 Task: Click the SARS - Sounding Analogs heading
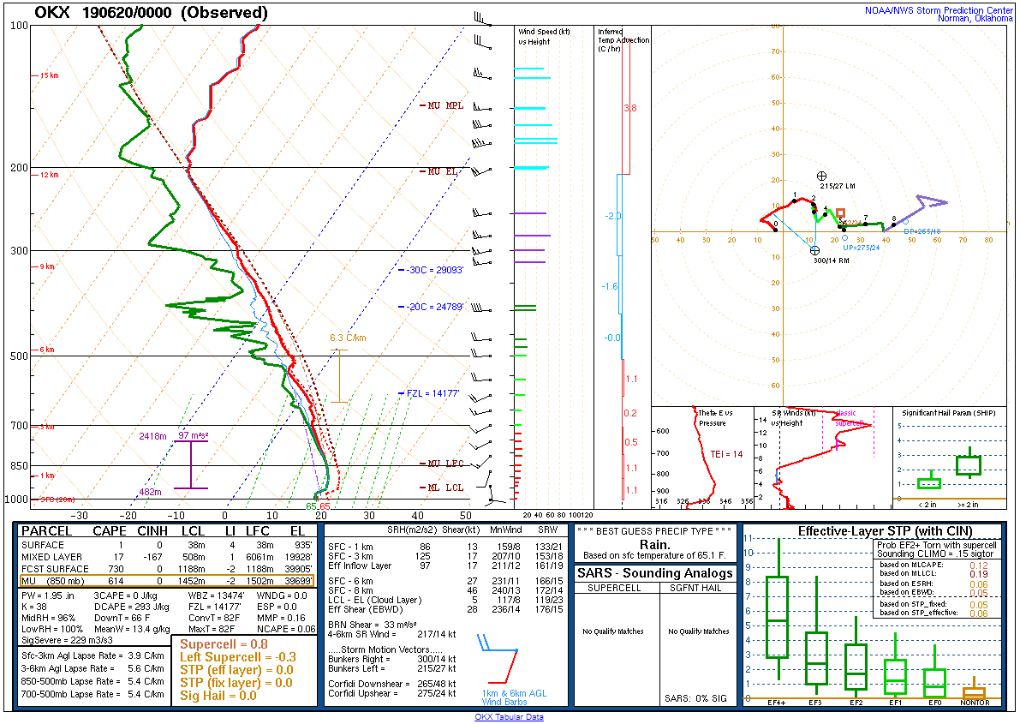tap(655, 573)
